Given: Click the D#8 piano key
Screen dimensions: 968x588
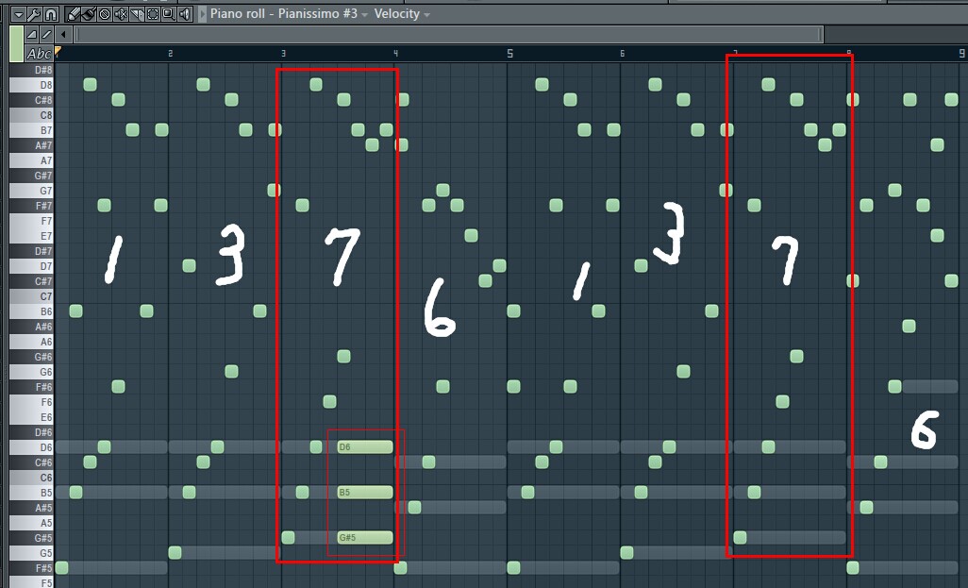Looking at the screenshot, I should tap(32, 70).
